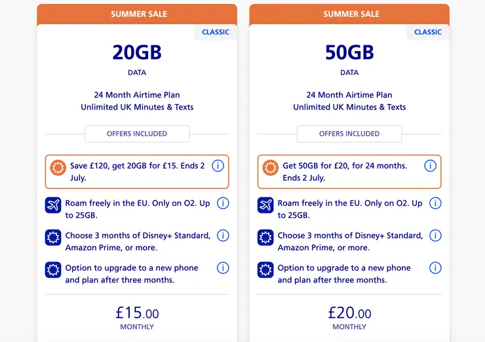Open info for 20GB Save £120 offer
The image size is (485, 342).
tap(218, 166)
